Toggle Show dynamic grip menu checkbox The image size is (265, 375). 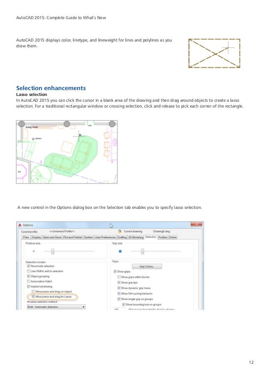click(119, 288)
